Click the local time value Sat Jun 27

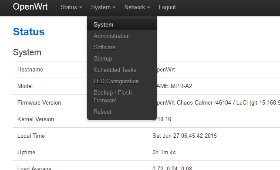(185, 136)
